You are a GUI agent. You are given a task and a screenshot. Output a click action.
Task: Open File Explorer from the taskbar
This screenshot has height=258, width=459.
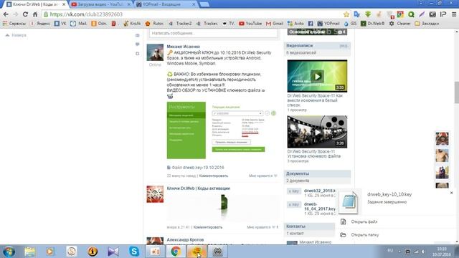coord(29,252)
